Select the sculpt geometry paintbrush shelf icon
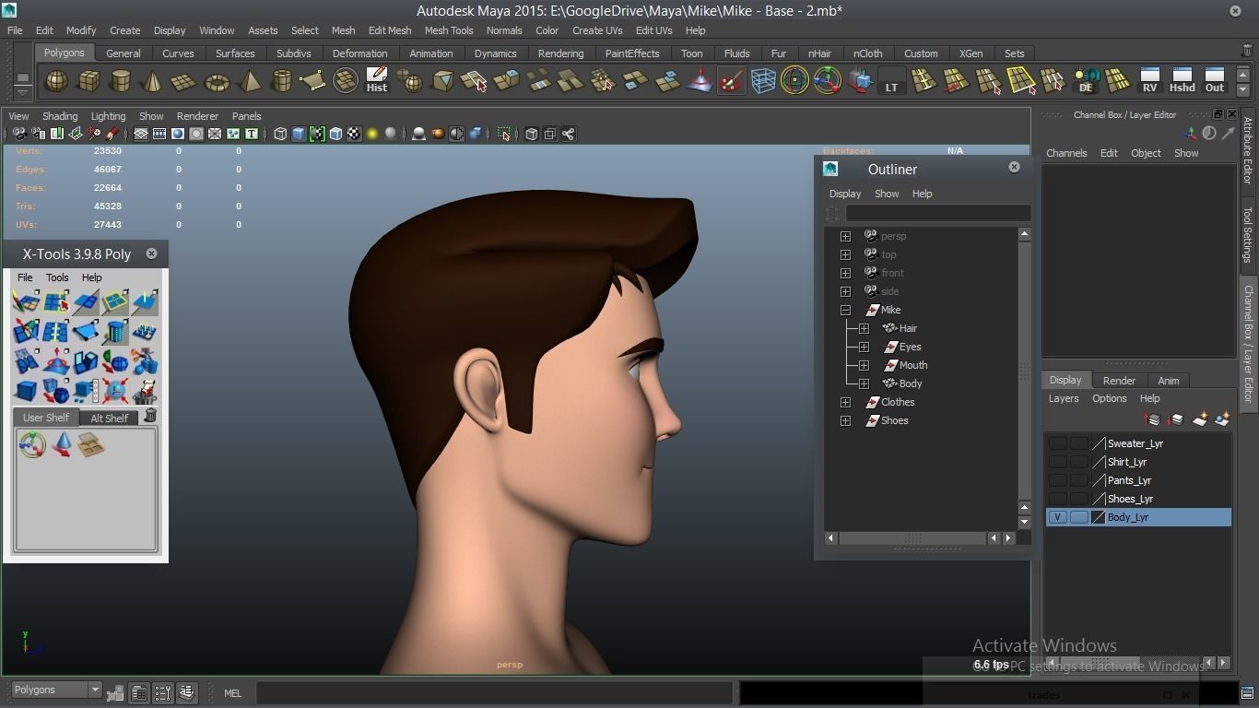Image resolution: width=1259 pixels, height=708 pixels. (x=731, y=81)
